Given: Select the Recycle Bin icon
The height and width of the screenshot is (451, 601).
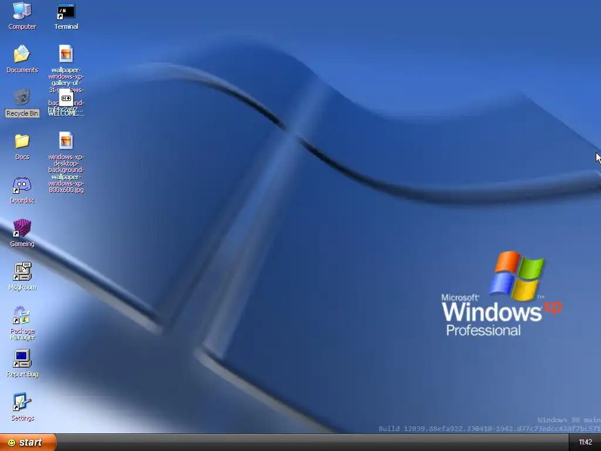Looking at the screenshot, I should tap(22, 102).
